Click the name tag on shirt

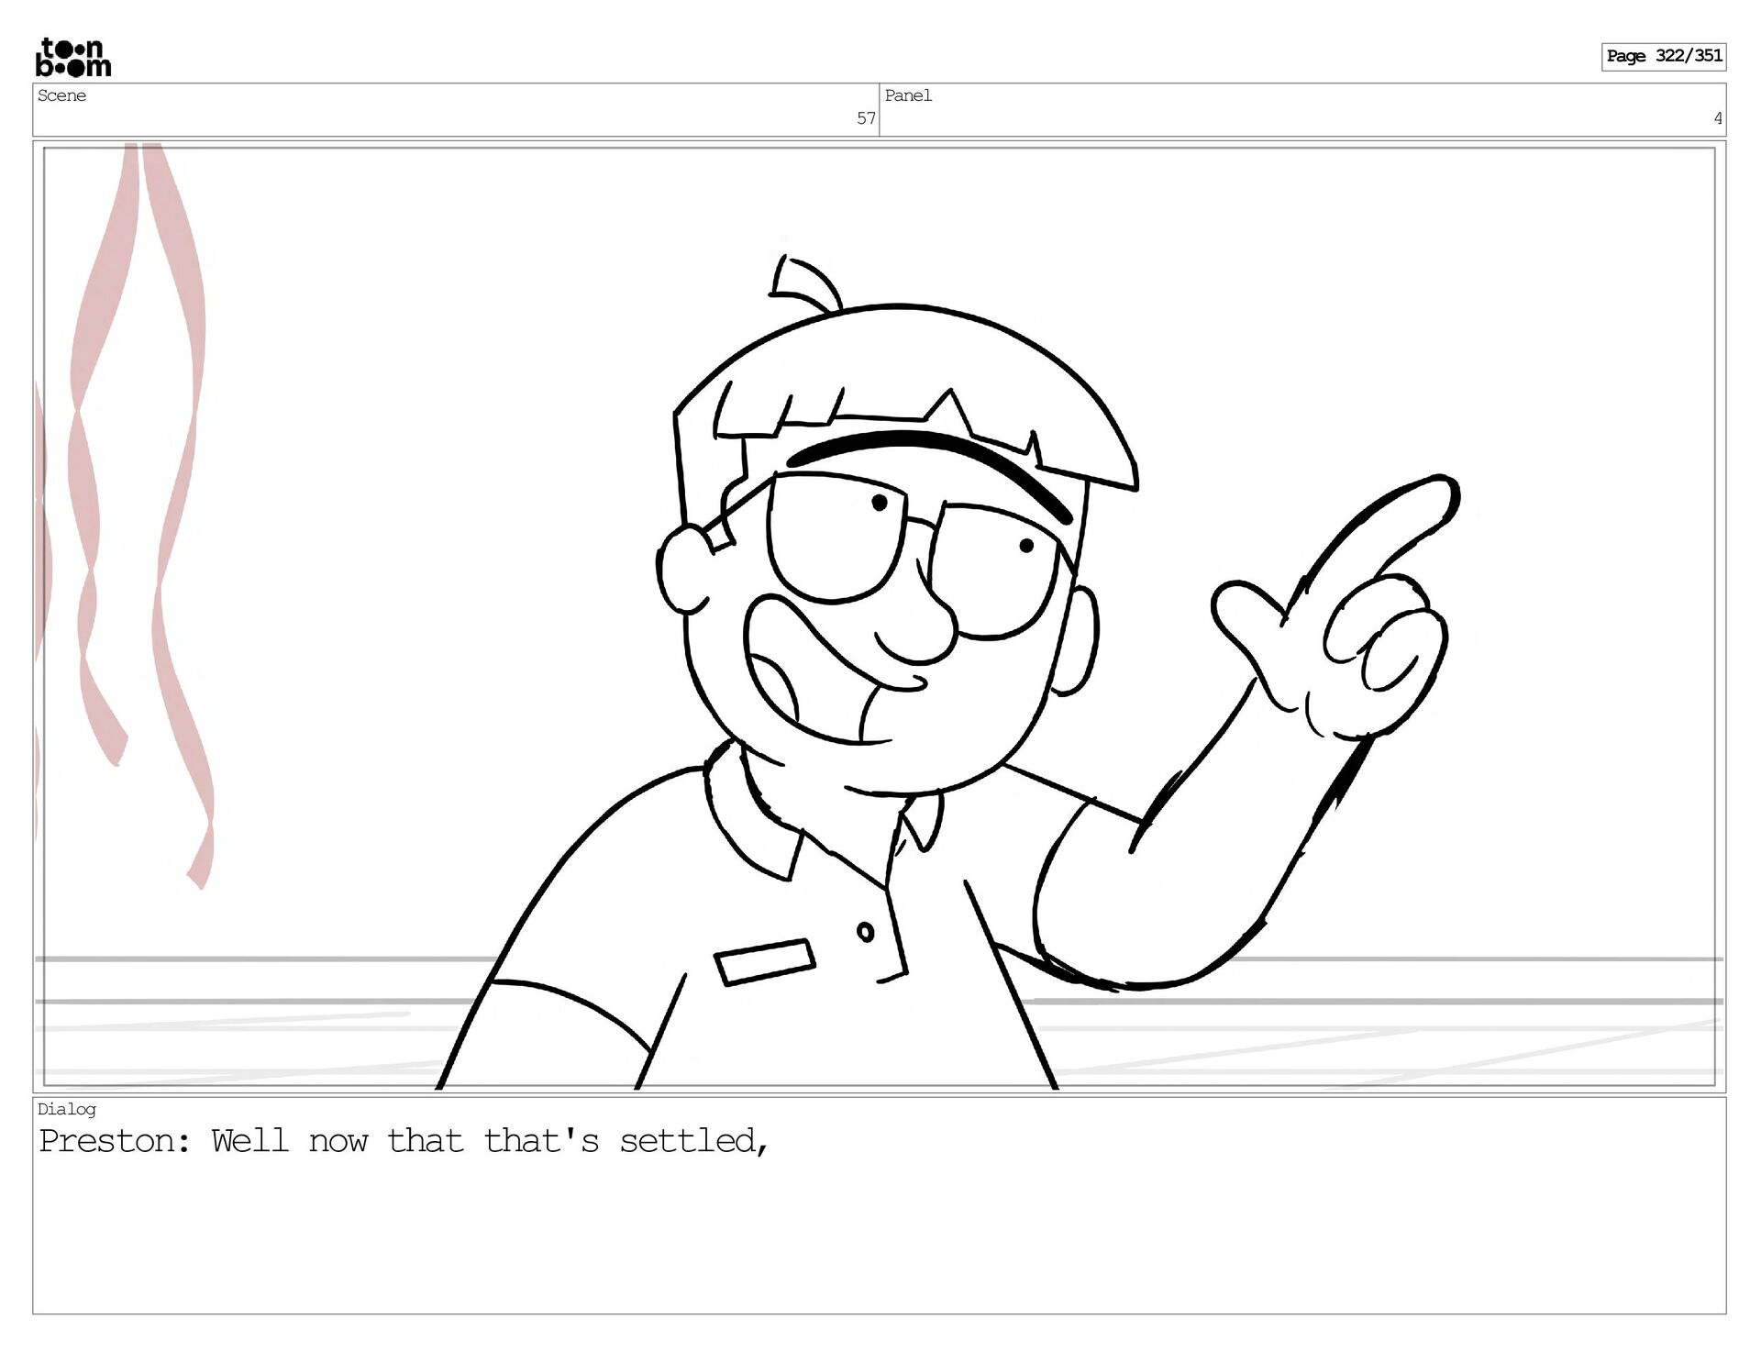click(765, 962)
